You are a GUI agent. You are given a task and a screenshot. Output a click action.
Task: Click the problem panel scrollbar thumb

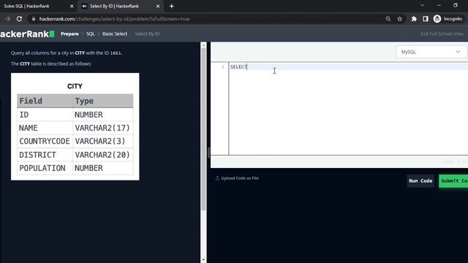point(203,129)
